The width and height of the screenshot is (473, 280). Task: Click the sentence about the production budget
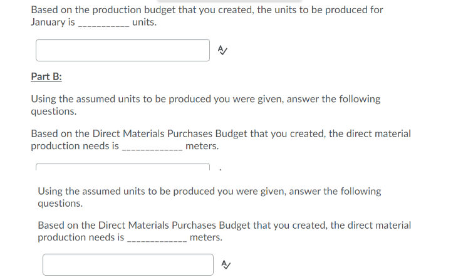pyautogui.click(x=207, y=10)
